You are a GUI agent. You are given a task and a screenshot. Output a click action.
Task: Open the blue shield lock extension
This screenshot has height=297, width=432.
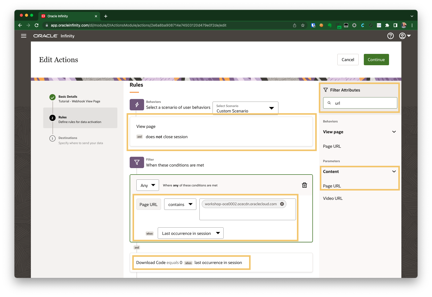pyautogui.click(x=313, y=25)
